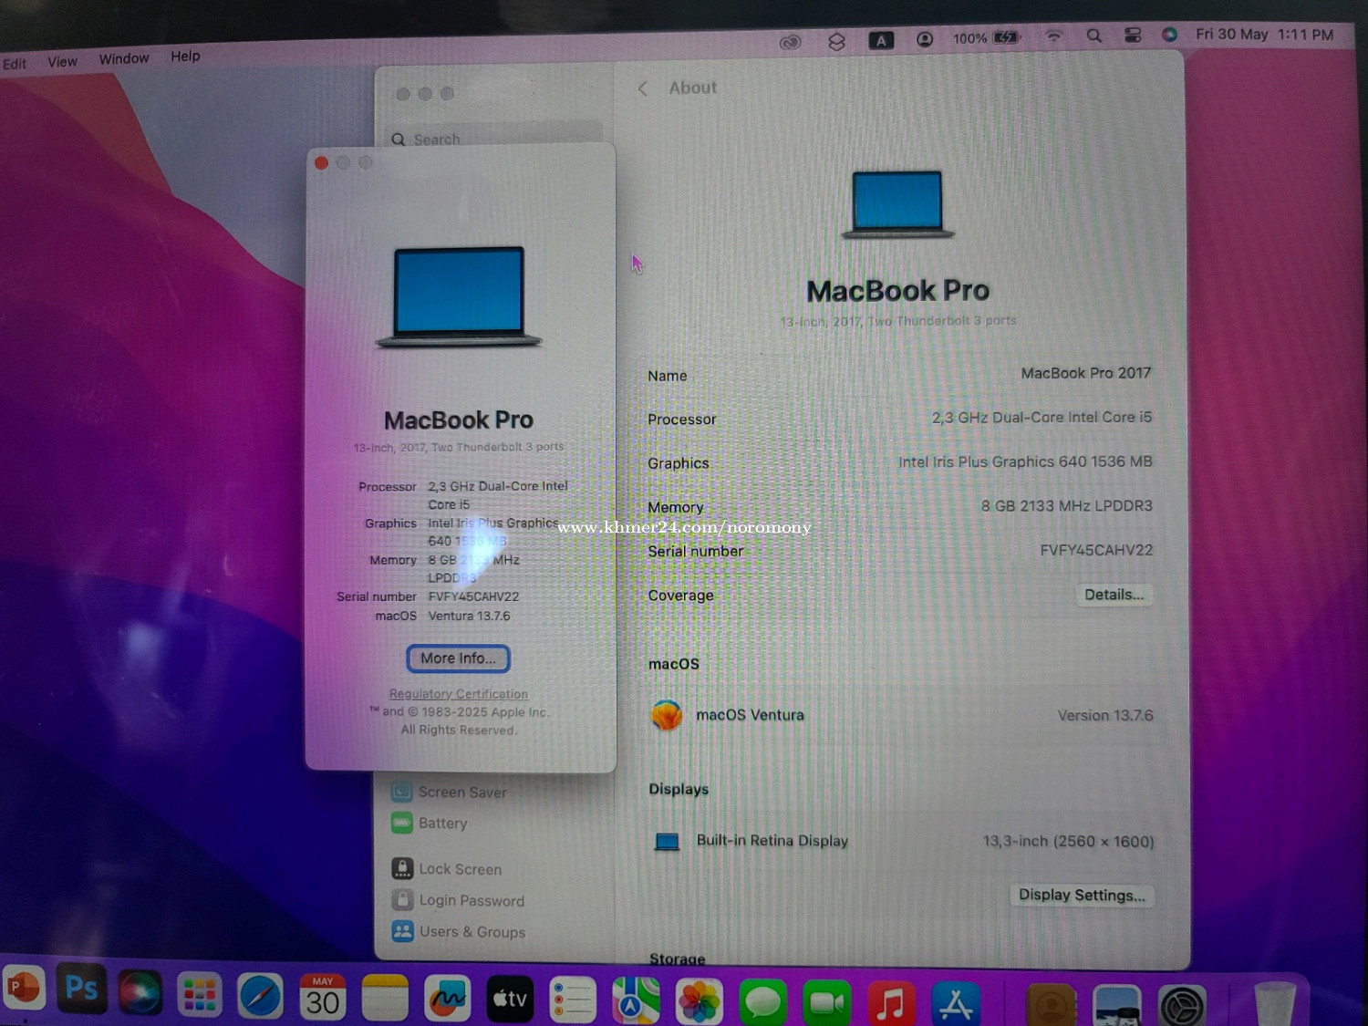Open Preview from the Dock
This screenshot has width=1368, height=1026.
point(1117,1007)
